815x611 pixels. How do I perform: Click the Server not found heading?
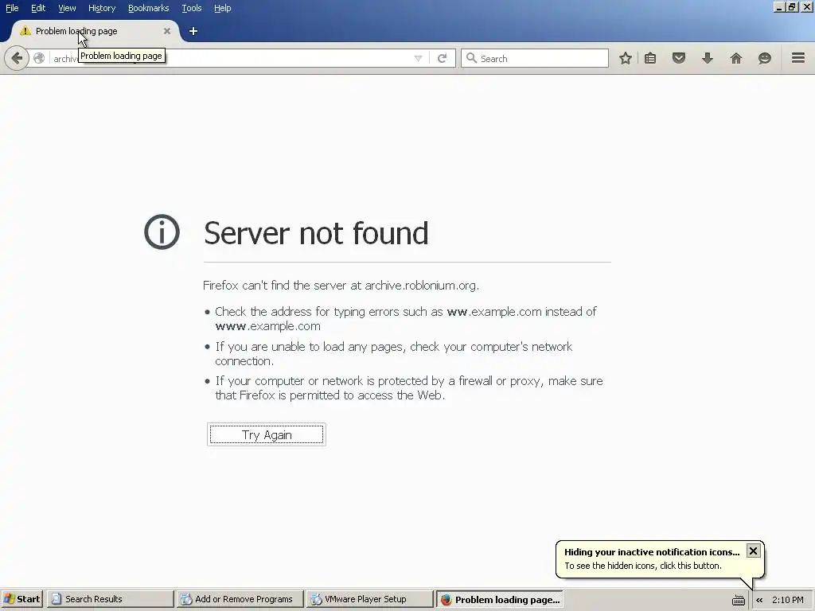(x=316, y=233)
